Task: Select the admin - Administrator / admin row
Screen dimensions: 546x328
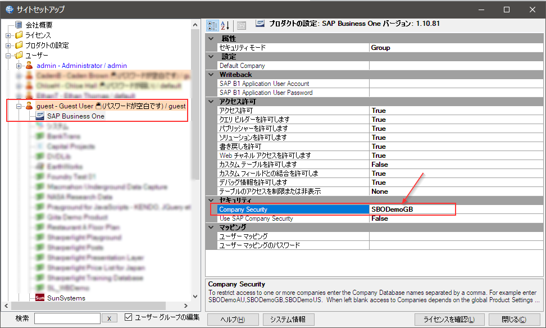Action: pos(81,66)
